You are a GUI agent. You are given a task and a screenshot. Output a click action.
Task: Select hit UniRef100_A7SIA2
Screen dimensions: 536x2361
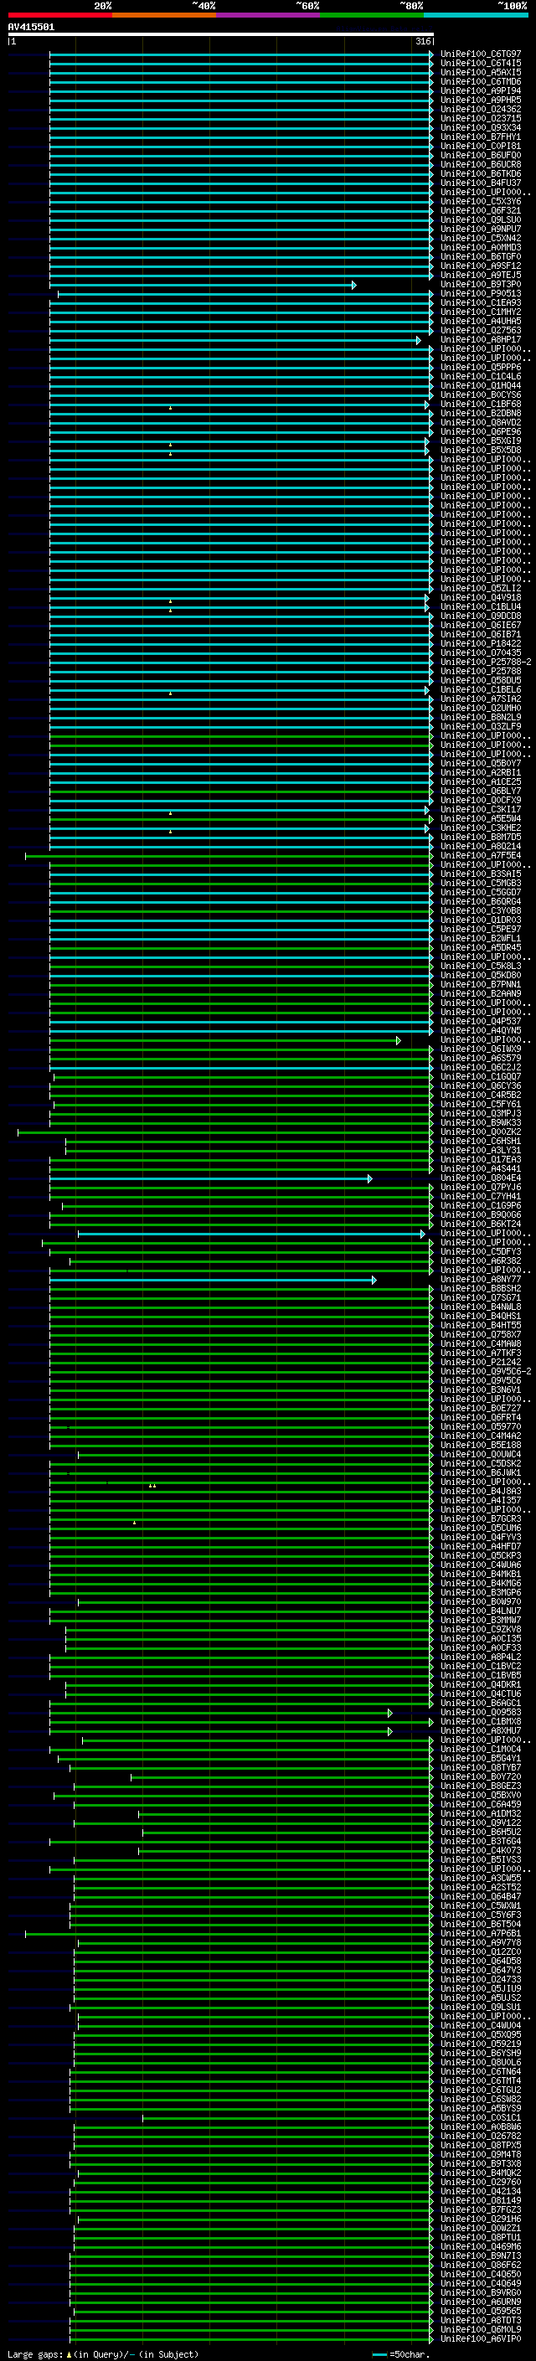click(480, 699)
